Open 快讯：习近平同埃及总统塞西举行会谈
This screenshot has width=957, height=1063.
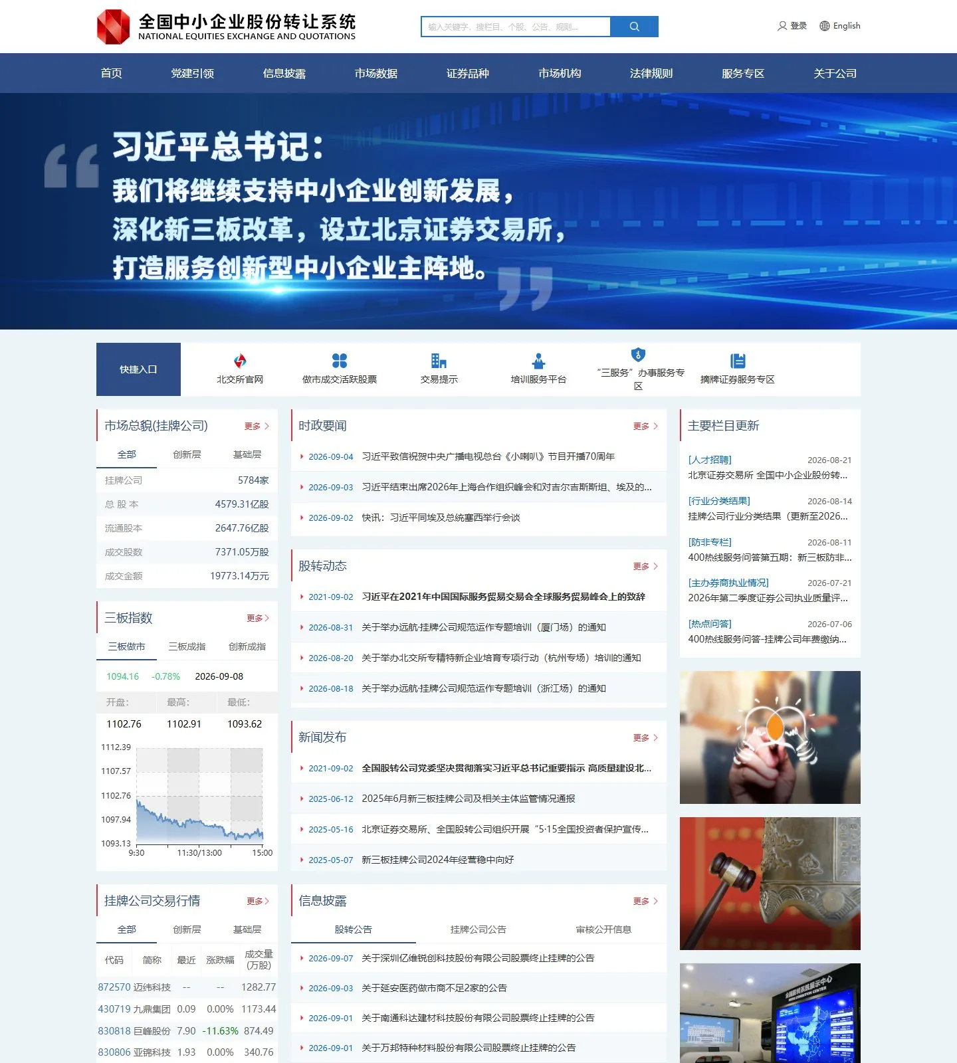tap(441, 518)
